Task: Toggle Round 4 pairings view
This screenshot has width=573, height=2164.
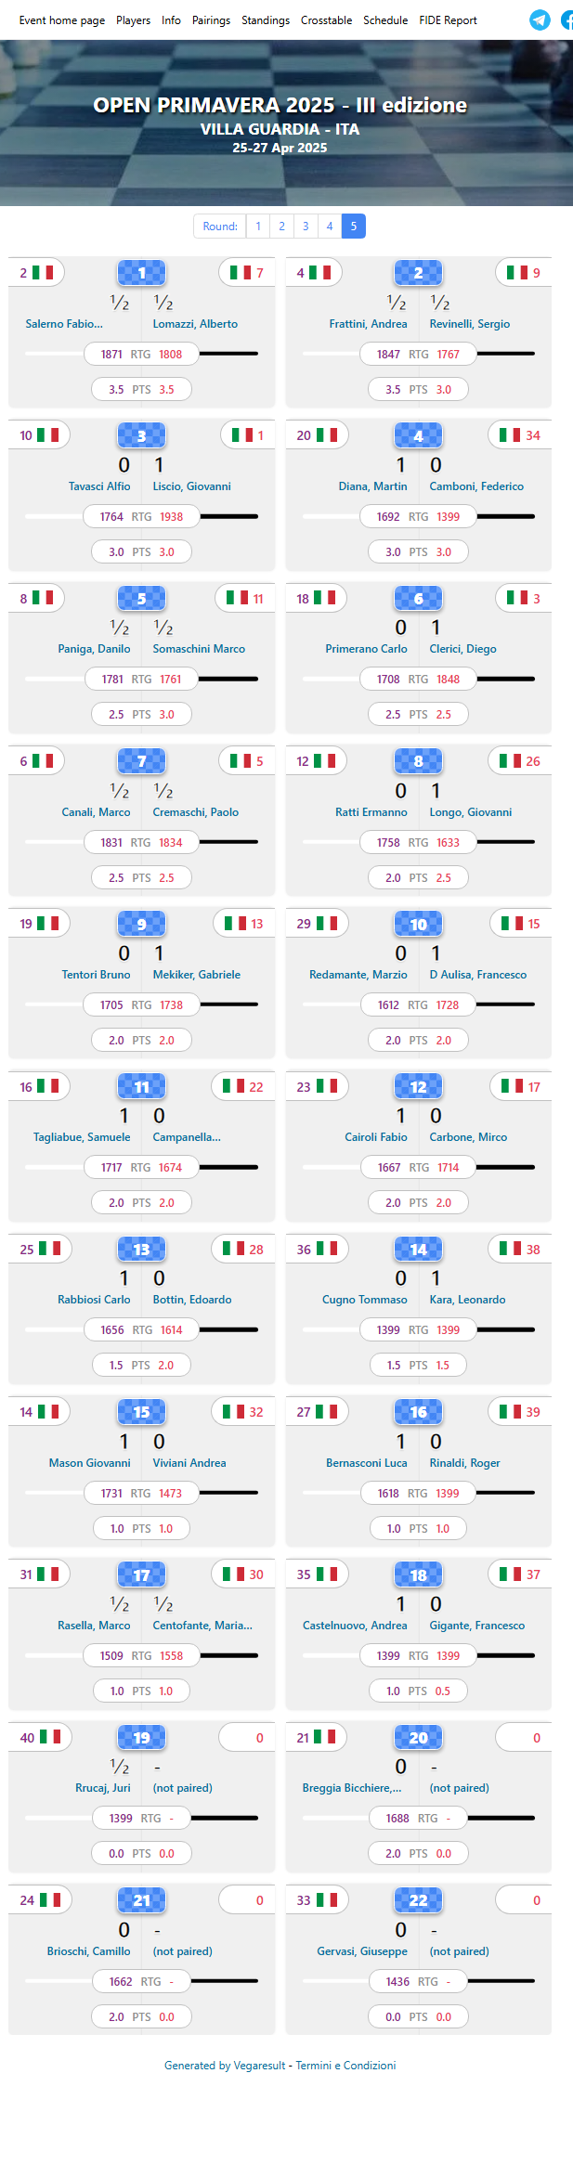Action: point(330,226)
